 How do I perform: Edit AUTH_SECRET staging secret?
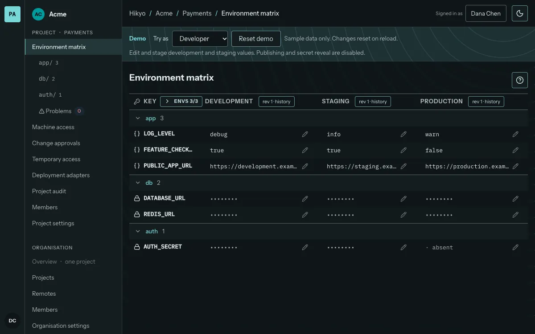[x=403, y=247]
